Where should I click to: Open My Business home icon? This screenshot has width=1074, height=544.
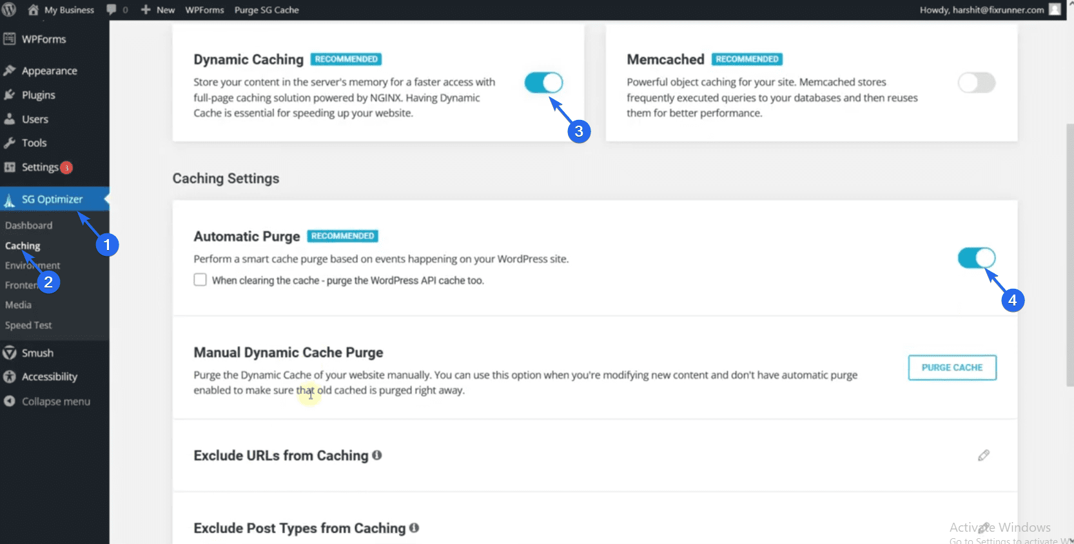click(33, 10)
